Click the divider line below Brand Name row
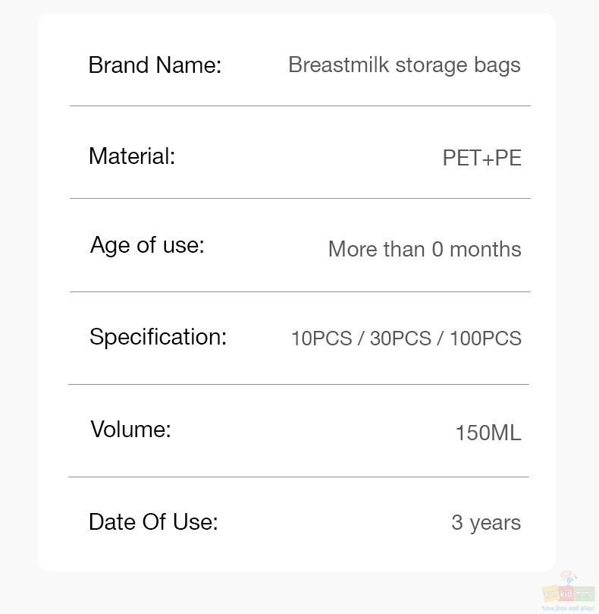This screenshot has width=599, height=614. pyautogui.click(x=300, y=105)
